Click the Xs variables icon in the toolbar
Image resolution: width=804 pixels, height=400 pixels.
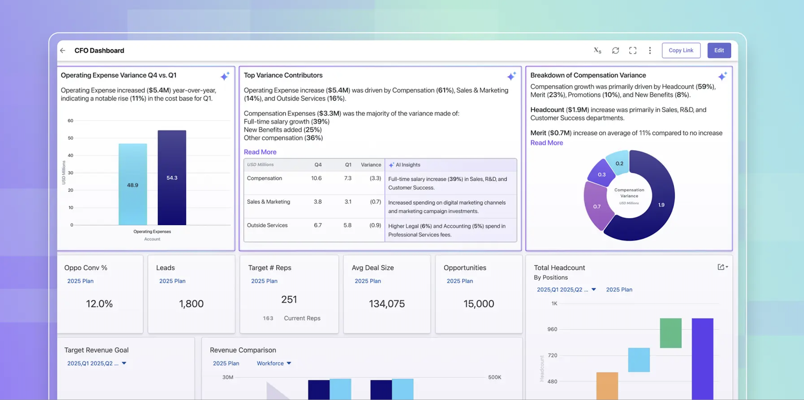point(597,50)
